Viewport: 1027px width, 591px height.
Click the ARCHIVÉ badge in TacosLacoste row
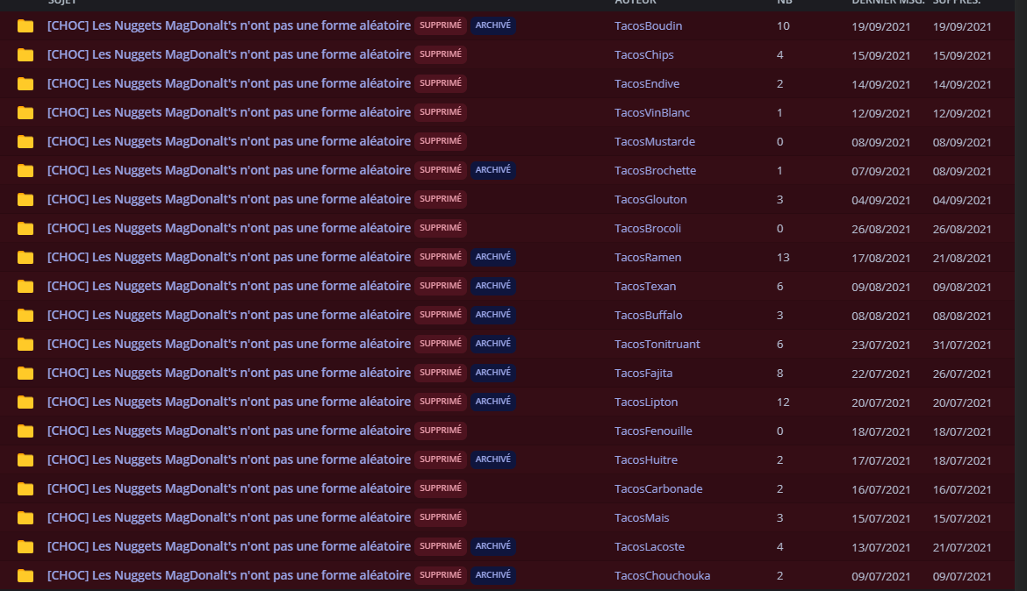coord(493,546)
